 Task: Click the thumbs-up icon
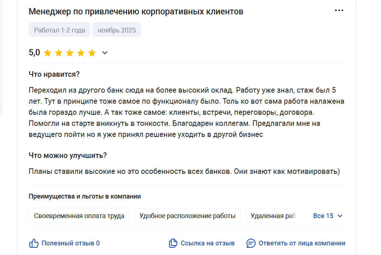point(34,243)
